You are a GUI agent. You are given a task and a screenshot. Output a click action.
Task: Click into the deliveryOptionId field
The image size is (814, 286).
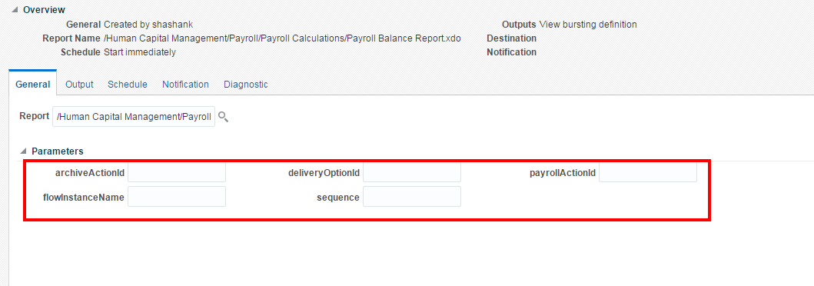pyautogui.click(x=412, y=172)
